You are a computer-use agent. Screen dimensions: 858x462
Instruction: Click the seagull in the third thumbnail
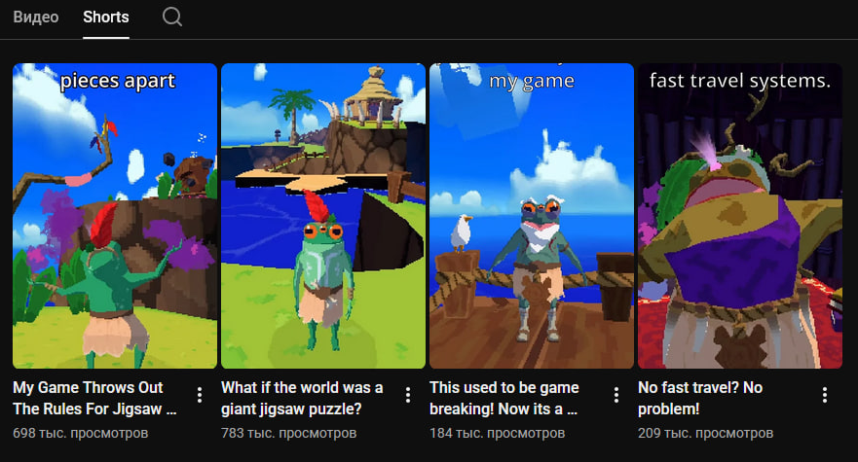point(461,232)
